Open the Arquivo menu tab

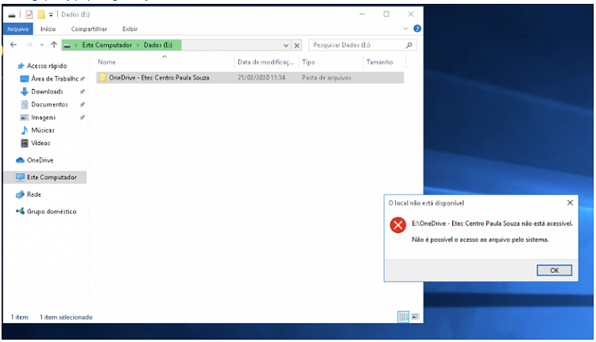click(17, 29)
